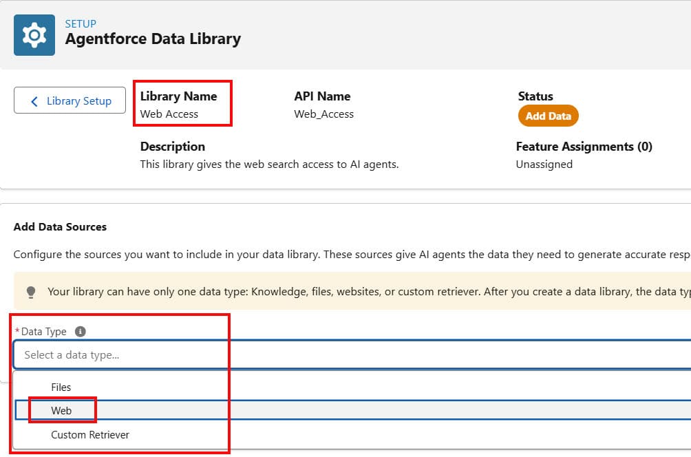Viewport: 691px width, 457px height.
Task: Choose the Web data type option
Action: (61, 410)
